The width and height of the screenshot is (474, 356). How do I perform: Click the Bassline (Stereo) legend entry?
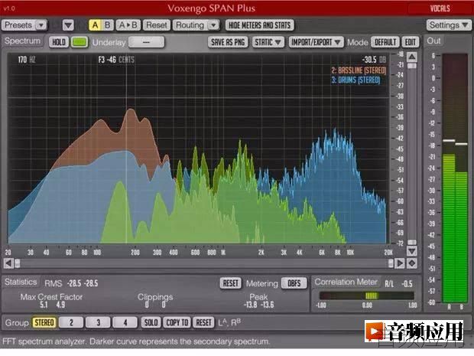(x=359, y=70)
